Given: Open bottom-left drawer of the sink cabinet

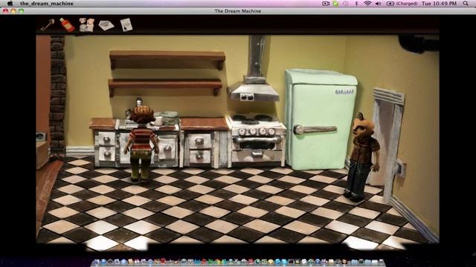Looking at the screenshot, I should [106, 154].
